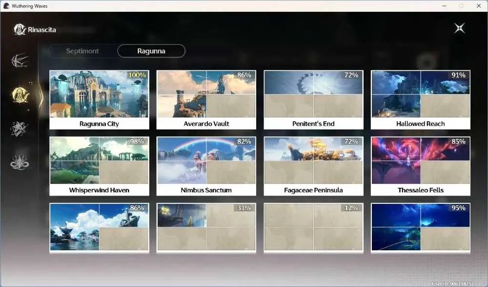This screenshot has width=488, height=287.
Task: Select the swallow-shaped region emblem in the sidebar
Action: tap(20, 61)
